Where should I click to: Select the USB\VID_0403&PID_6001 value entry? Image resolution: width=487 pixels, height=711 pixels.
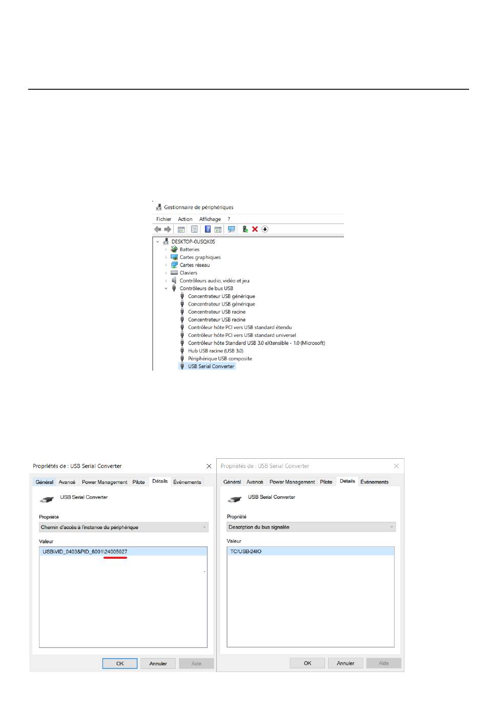[85, 552]
